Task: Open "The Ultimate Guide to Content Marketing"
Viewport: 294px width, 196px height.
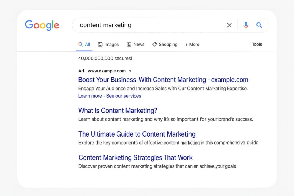Action: [x=137, y=134]
